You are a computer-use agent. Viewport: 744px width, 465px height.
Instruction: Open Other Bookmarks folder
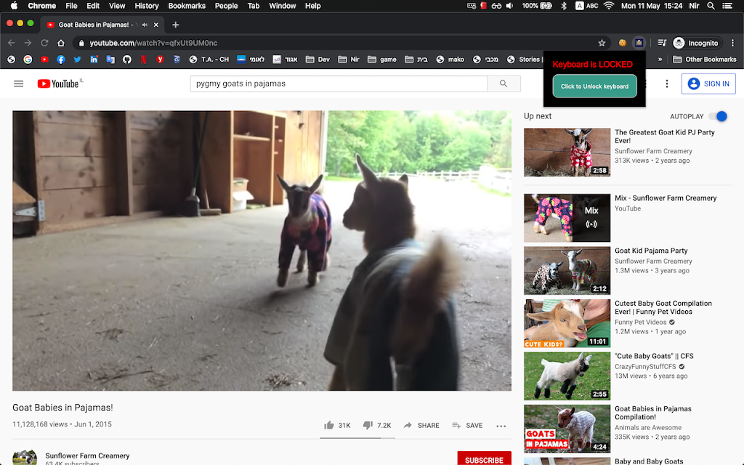pyautogui.click(x=705, y=60)
